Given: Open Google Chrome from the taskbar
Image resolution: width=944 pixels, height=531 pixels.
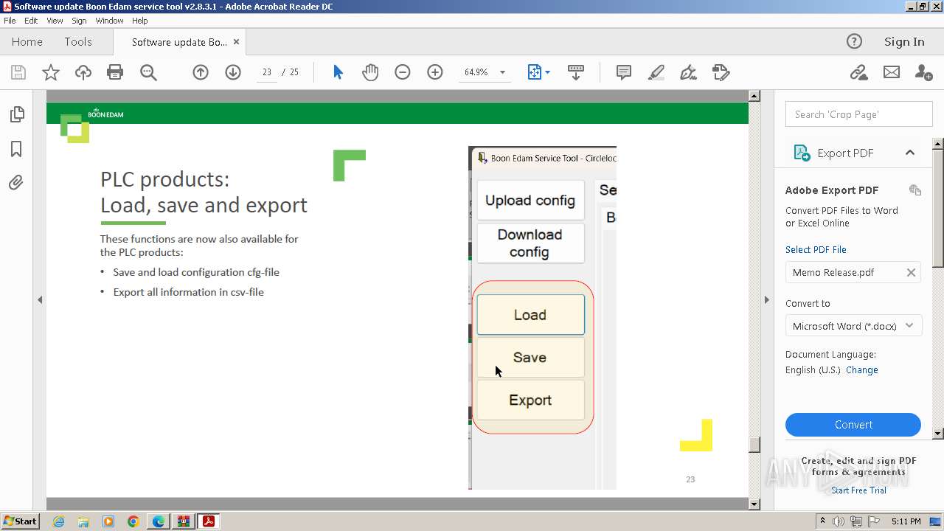Looking at the screenshot, I should coord(133,521).
